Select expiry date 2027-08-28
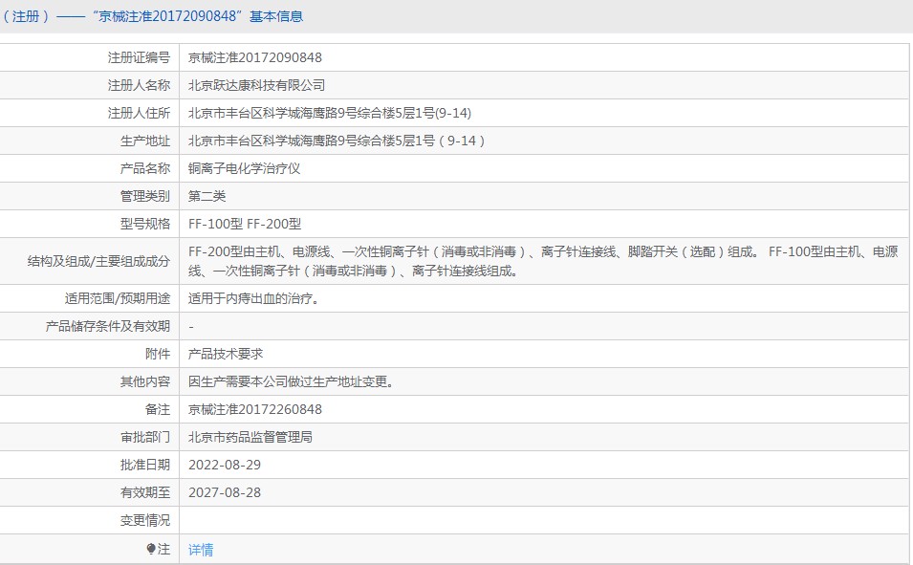The image size is (913, 565). 225,492
